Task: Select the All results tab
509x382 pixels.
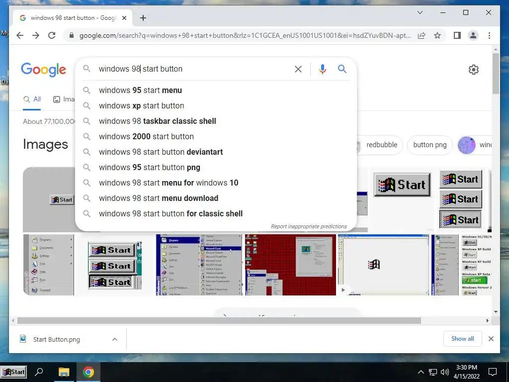Action: point(32,99)
